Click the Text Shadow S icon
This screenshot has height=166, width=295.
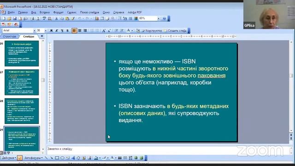coord(67,30)
